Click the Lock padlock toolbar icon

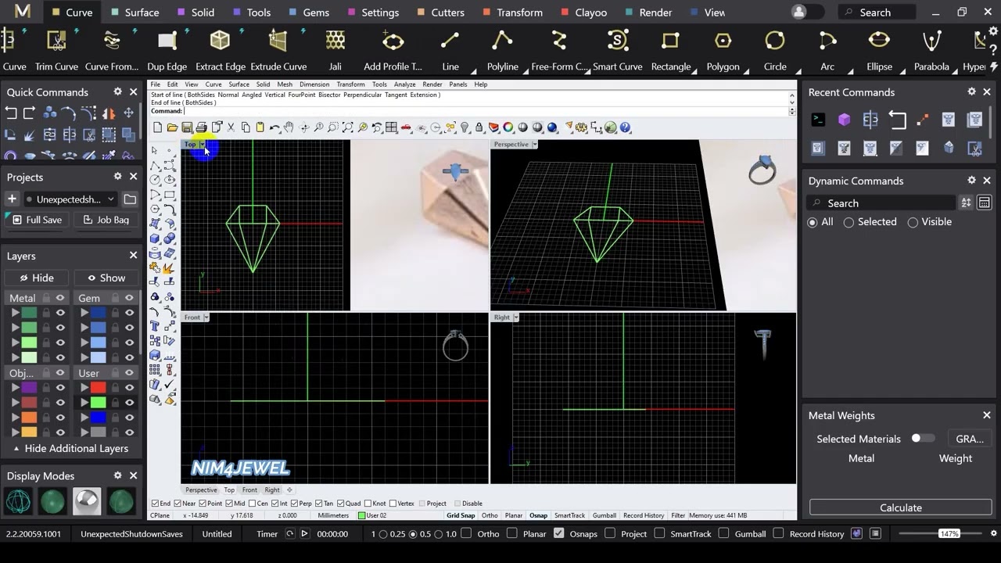tap(479, 127)
